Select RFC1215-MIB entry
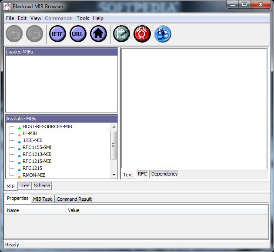This screenshot has width=274, height=252. click(37, 161)
